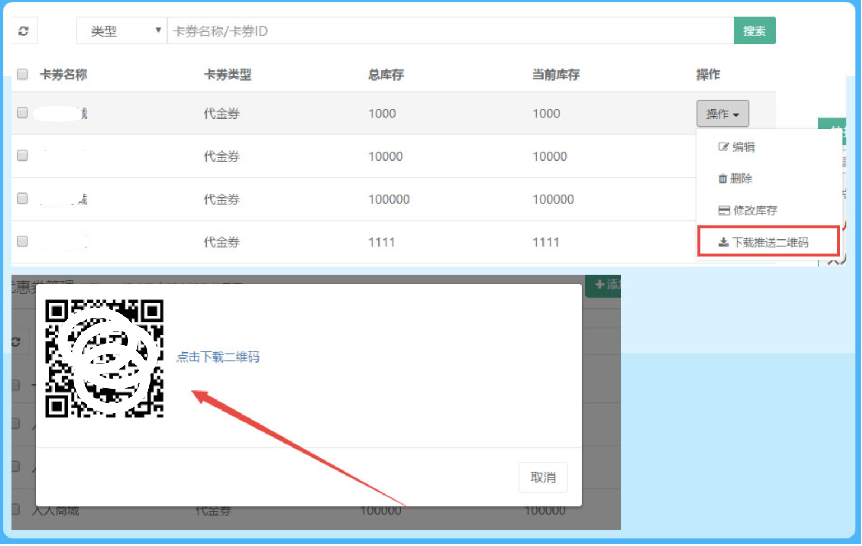
Task: Click the trash icon in action menu
Action: [x=723, y=179]
